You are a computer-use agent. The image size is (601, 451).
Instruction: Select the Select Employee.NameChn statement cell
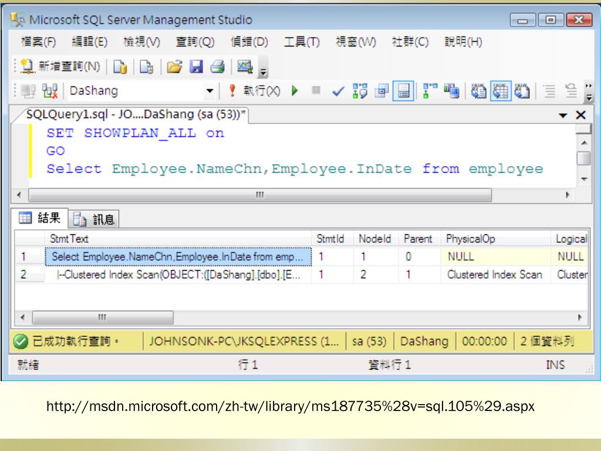point(178,257)
